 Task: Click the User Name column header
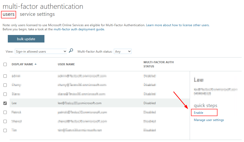[66, 64]
